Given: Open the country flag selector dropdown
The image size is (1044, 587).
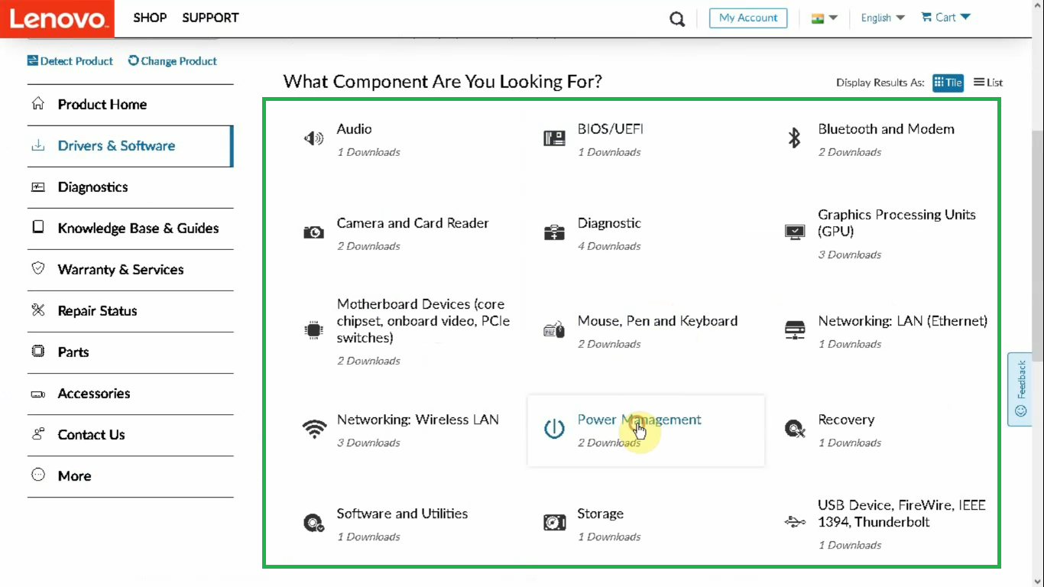Looking at the screenshot, I should (824, 18).
